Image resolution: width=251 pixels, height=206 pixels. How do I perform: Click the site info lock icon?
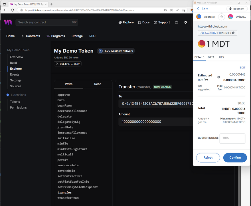22,10
